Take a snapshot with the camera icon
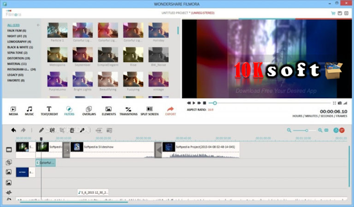The width and height of the screenshot is (354, 207). (340, 103)
